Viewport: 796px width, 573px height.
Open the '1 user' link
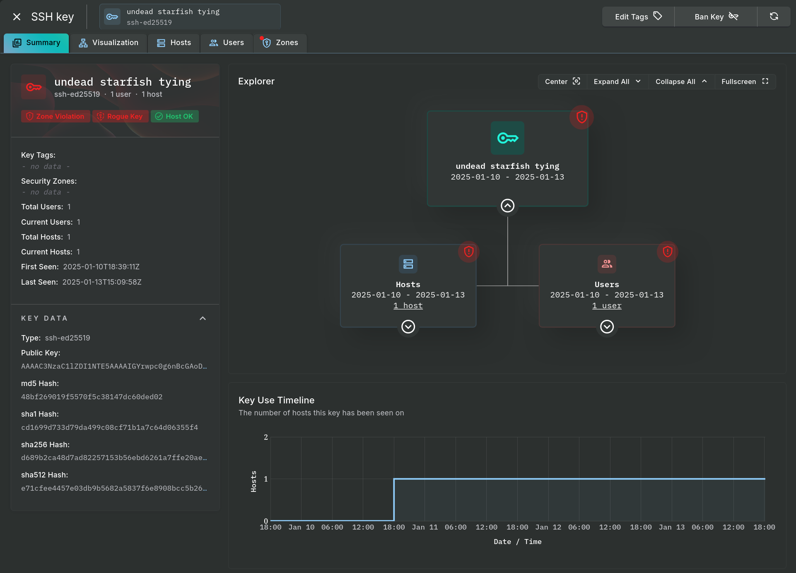607,306
